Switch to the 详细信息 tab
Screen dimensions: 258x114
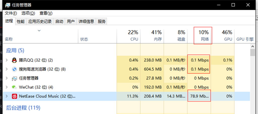[x=86, y=22]
